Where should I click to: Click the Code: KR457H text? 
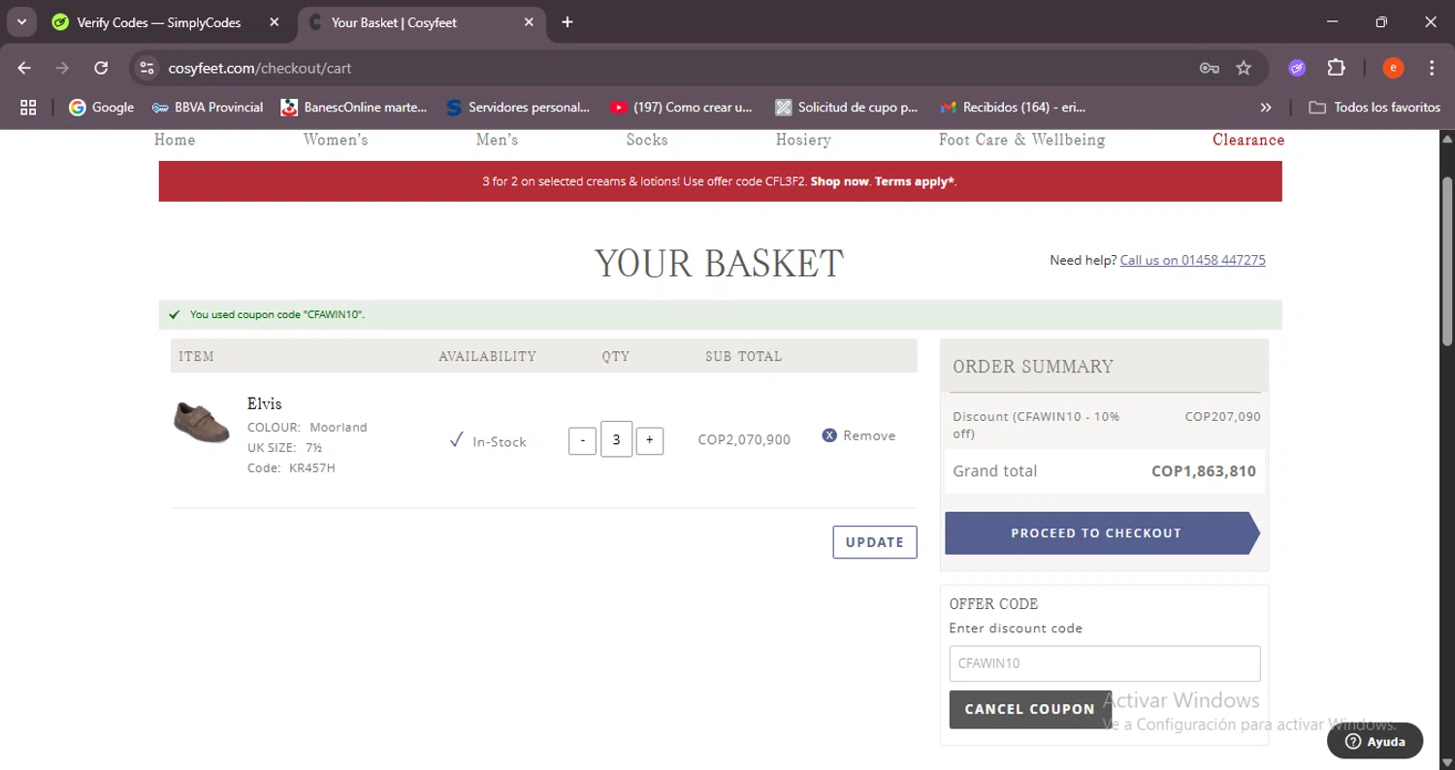click(x=291, y=468)
